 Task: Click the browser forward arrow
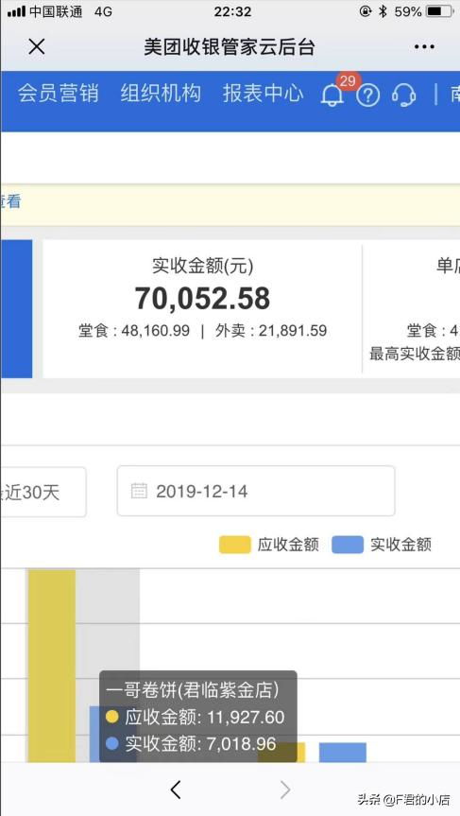[285, 790]
